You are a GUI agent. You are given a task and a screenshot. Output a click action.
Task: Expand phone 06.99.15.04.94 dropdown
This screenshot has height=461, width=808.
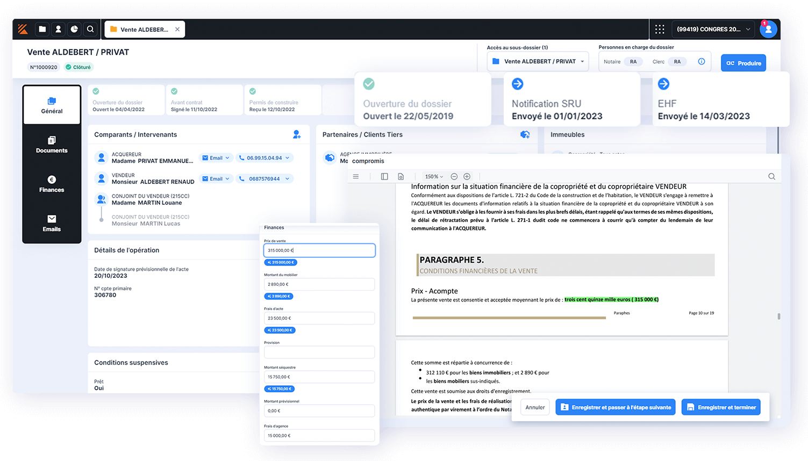(x=264, y=158)
